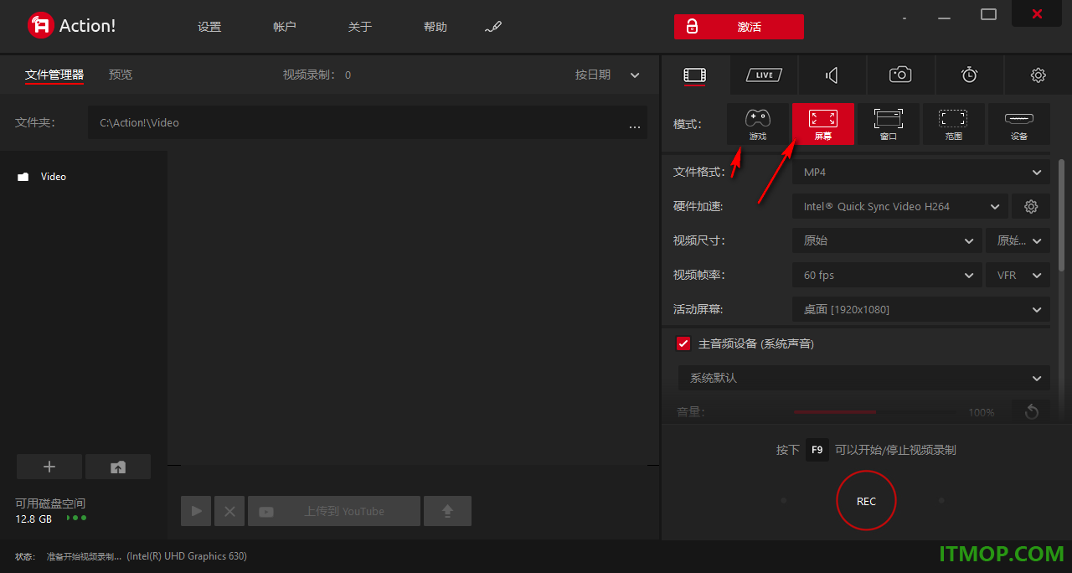1072x573 pixels.
Task: Click the 上传到 YouTube button
Action: pyautogui.click(x=334, y=511)
